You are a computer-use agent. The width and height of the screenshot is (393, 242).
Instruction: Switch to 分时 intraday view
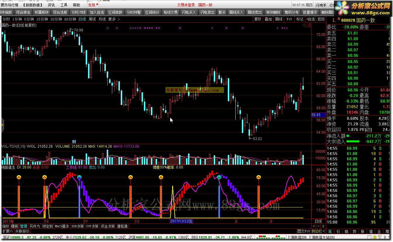6,19
